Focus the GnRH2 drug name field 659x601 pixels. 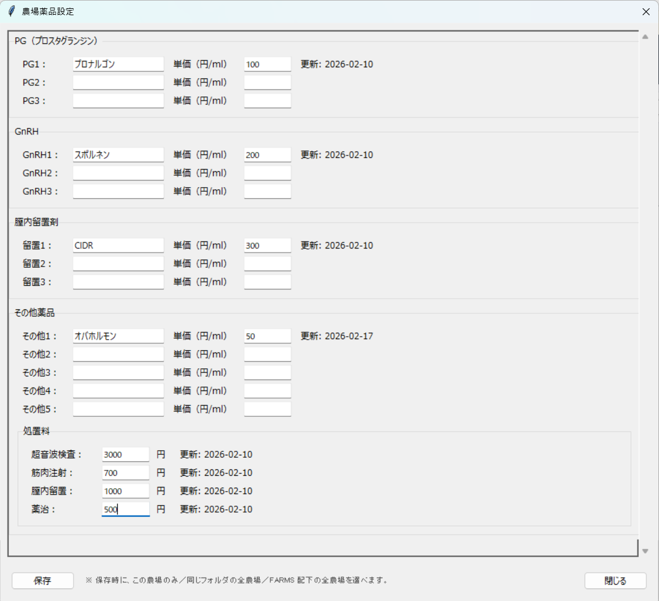point(118,173)
